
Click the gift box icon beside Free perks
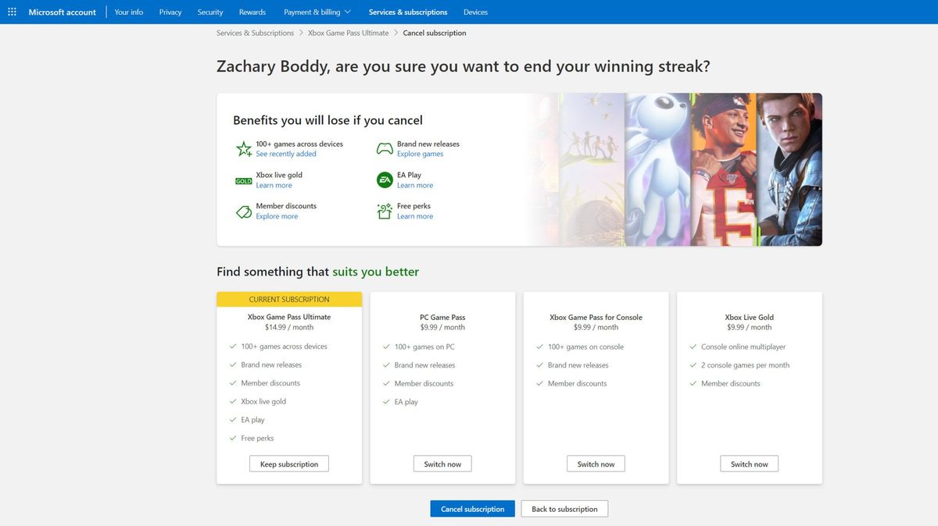pos(384,210)
